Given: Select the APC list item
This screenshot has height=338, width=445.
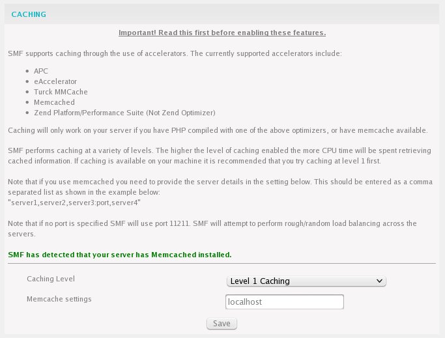Looking at the screenshot, I should click(x=41, y=71).
